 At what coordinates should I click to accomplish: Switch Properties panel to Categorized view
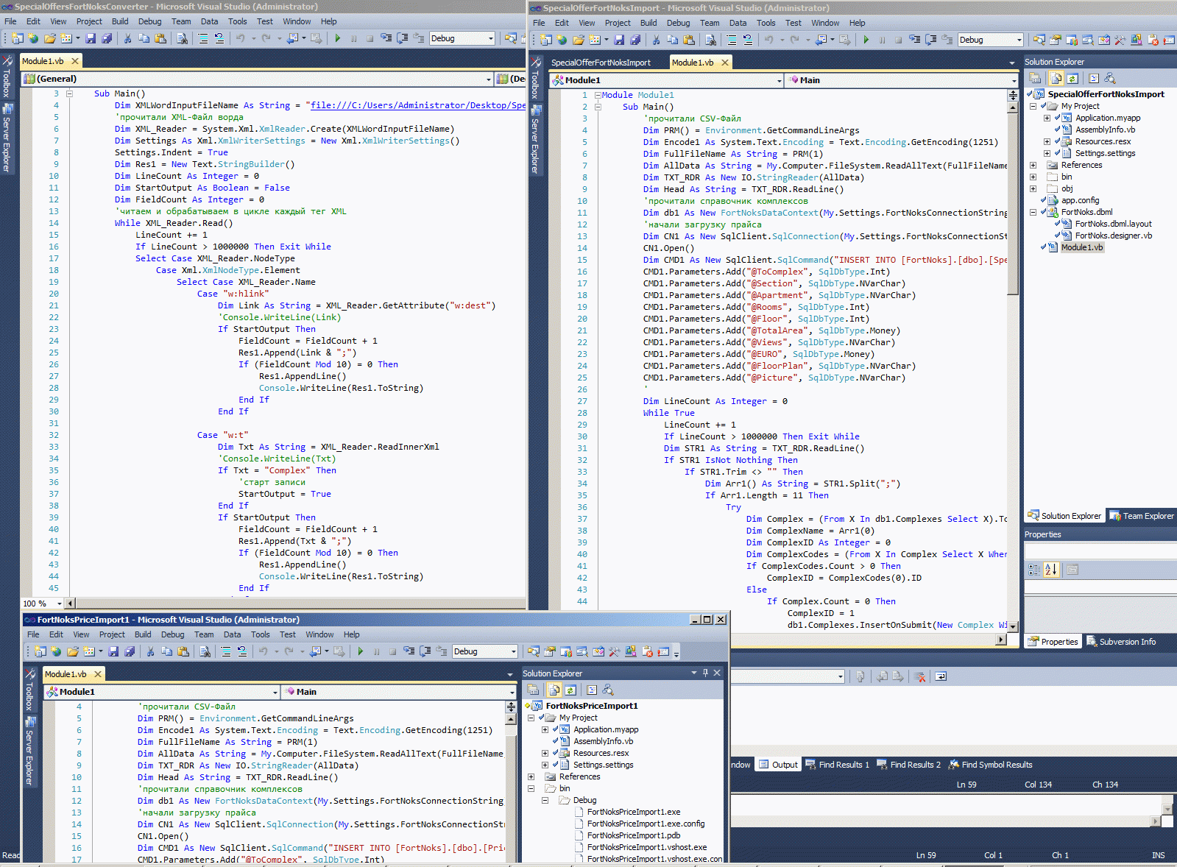coord(1034,569)
